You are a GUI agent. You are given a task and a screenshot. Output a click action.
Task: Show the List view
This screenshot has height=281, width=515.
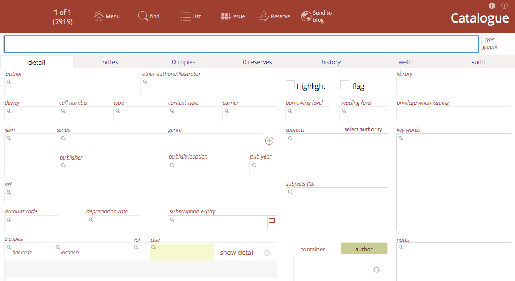(185, 16)
